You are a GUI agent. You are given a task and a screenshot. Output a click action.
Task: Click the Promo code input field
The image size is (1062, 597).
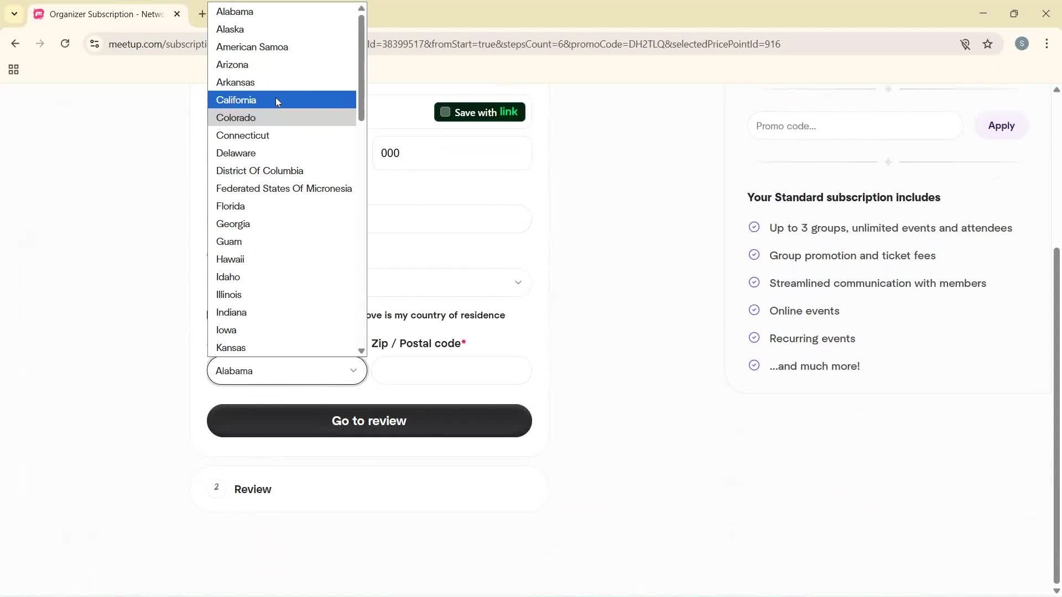pos(854,125)
